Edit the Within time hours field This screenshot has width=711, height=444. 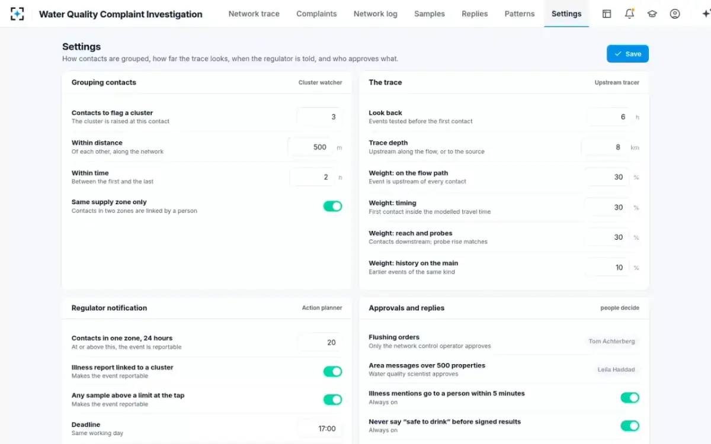312,177
